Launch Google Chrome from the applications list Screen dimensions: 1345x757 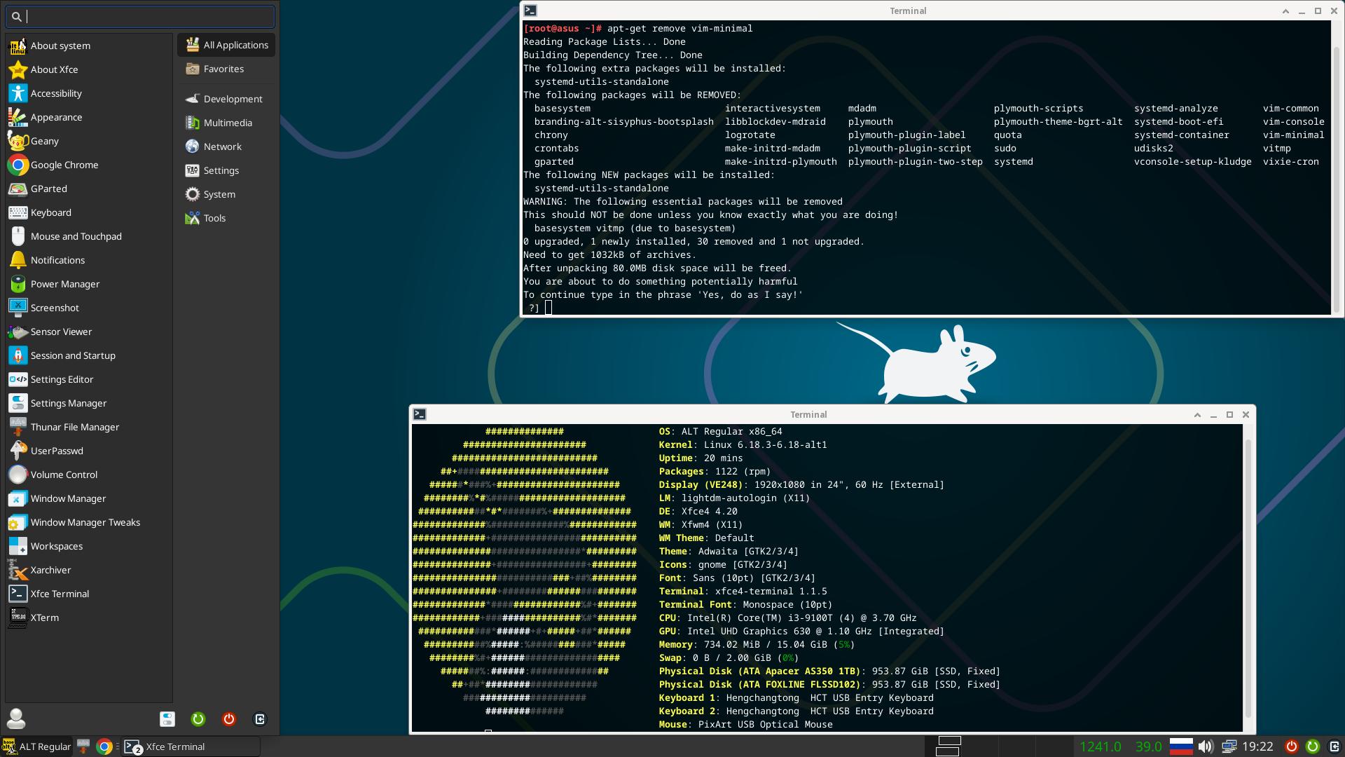pos(64,165)
